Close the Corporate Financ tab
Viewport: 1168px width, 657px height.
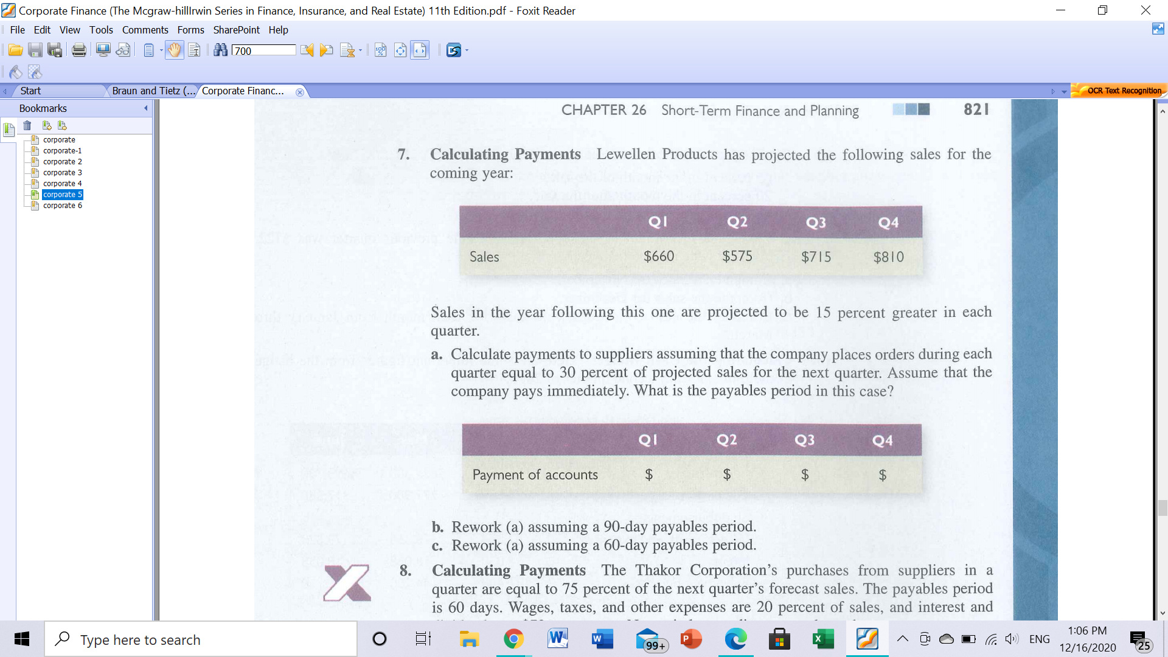[x=299, y=92]
